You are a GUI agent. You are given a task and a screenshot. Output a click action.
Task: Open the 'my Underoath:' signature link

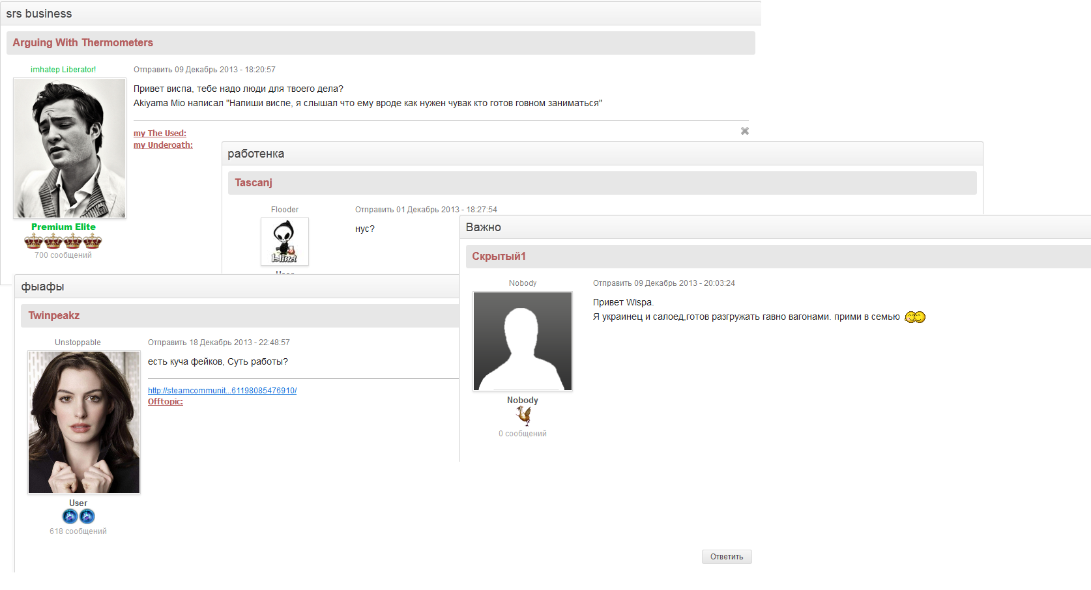click(163, 145)
